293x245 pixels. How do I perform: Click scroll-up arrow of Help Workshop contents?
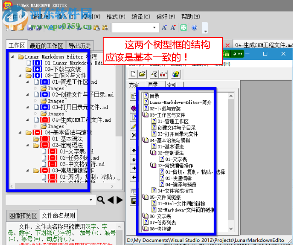click(x=231, y=96)
